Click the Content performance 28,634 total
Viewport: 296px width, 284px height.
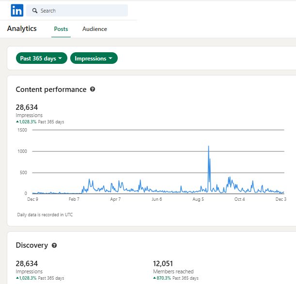click(x=27, y=107)
